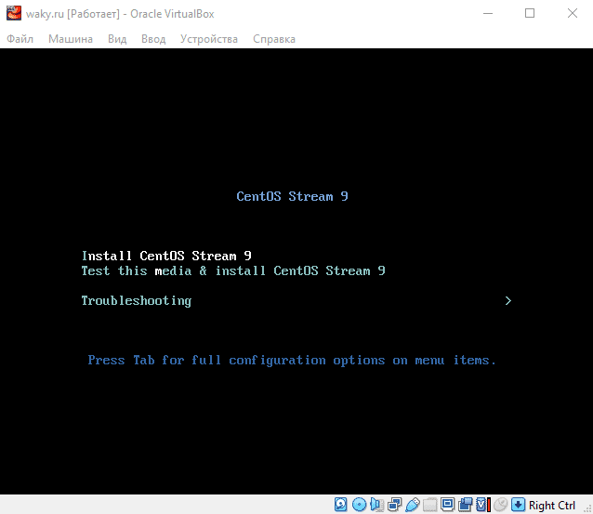The image size is (593, 514).
Task: Open the Устройства menu
Action: pyautogui.click(x=209, y=39)
